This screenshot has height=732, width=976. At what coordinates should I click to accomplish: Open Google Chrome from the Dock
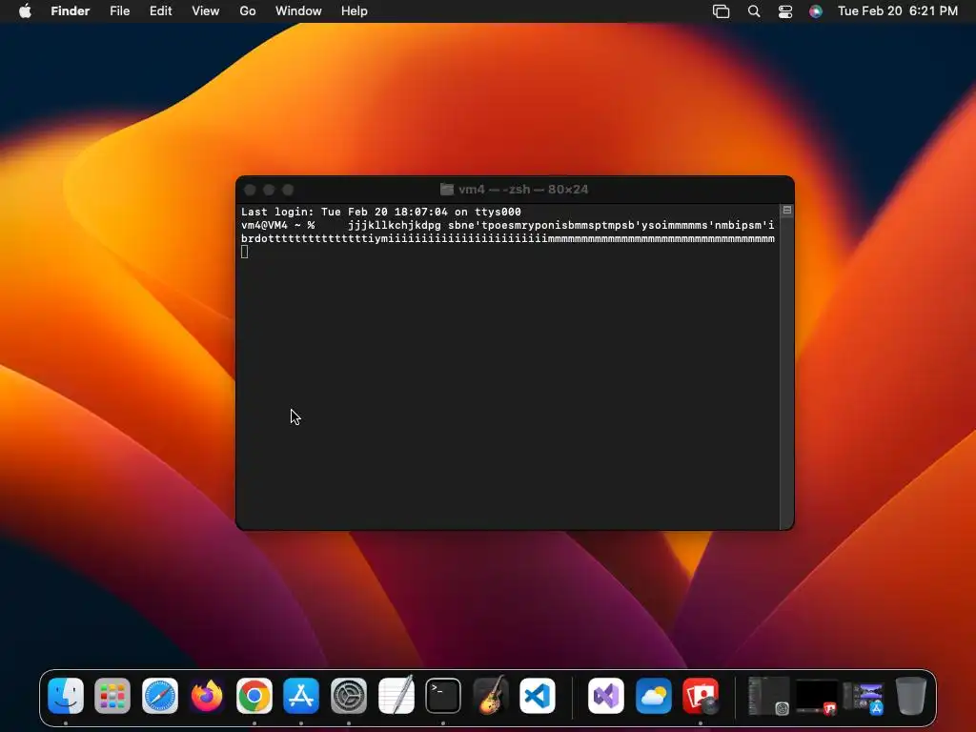[x=254, y=696]
